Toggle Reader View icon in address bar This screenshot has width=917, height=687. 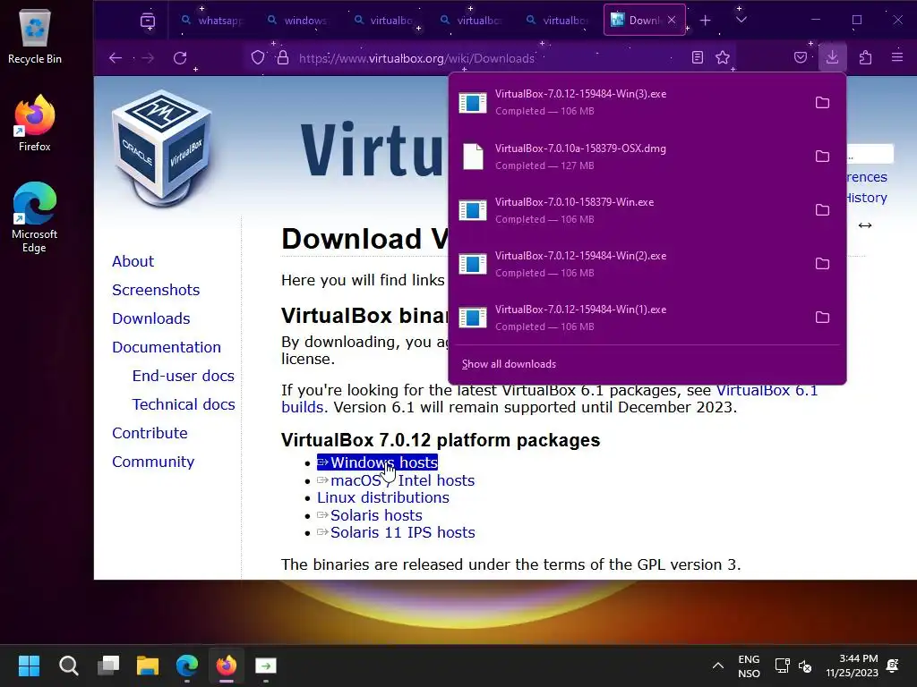point(697,57)
